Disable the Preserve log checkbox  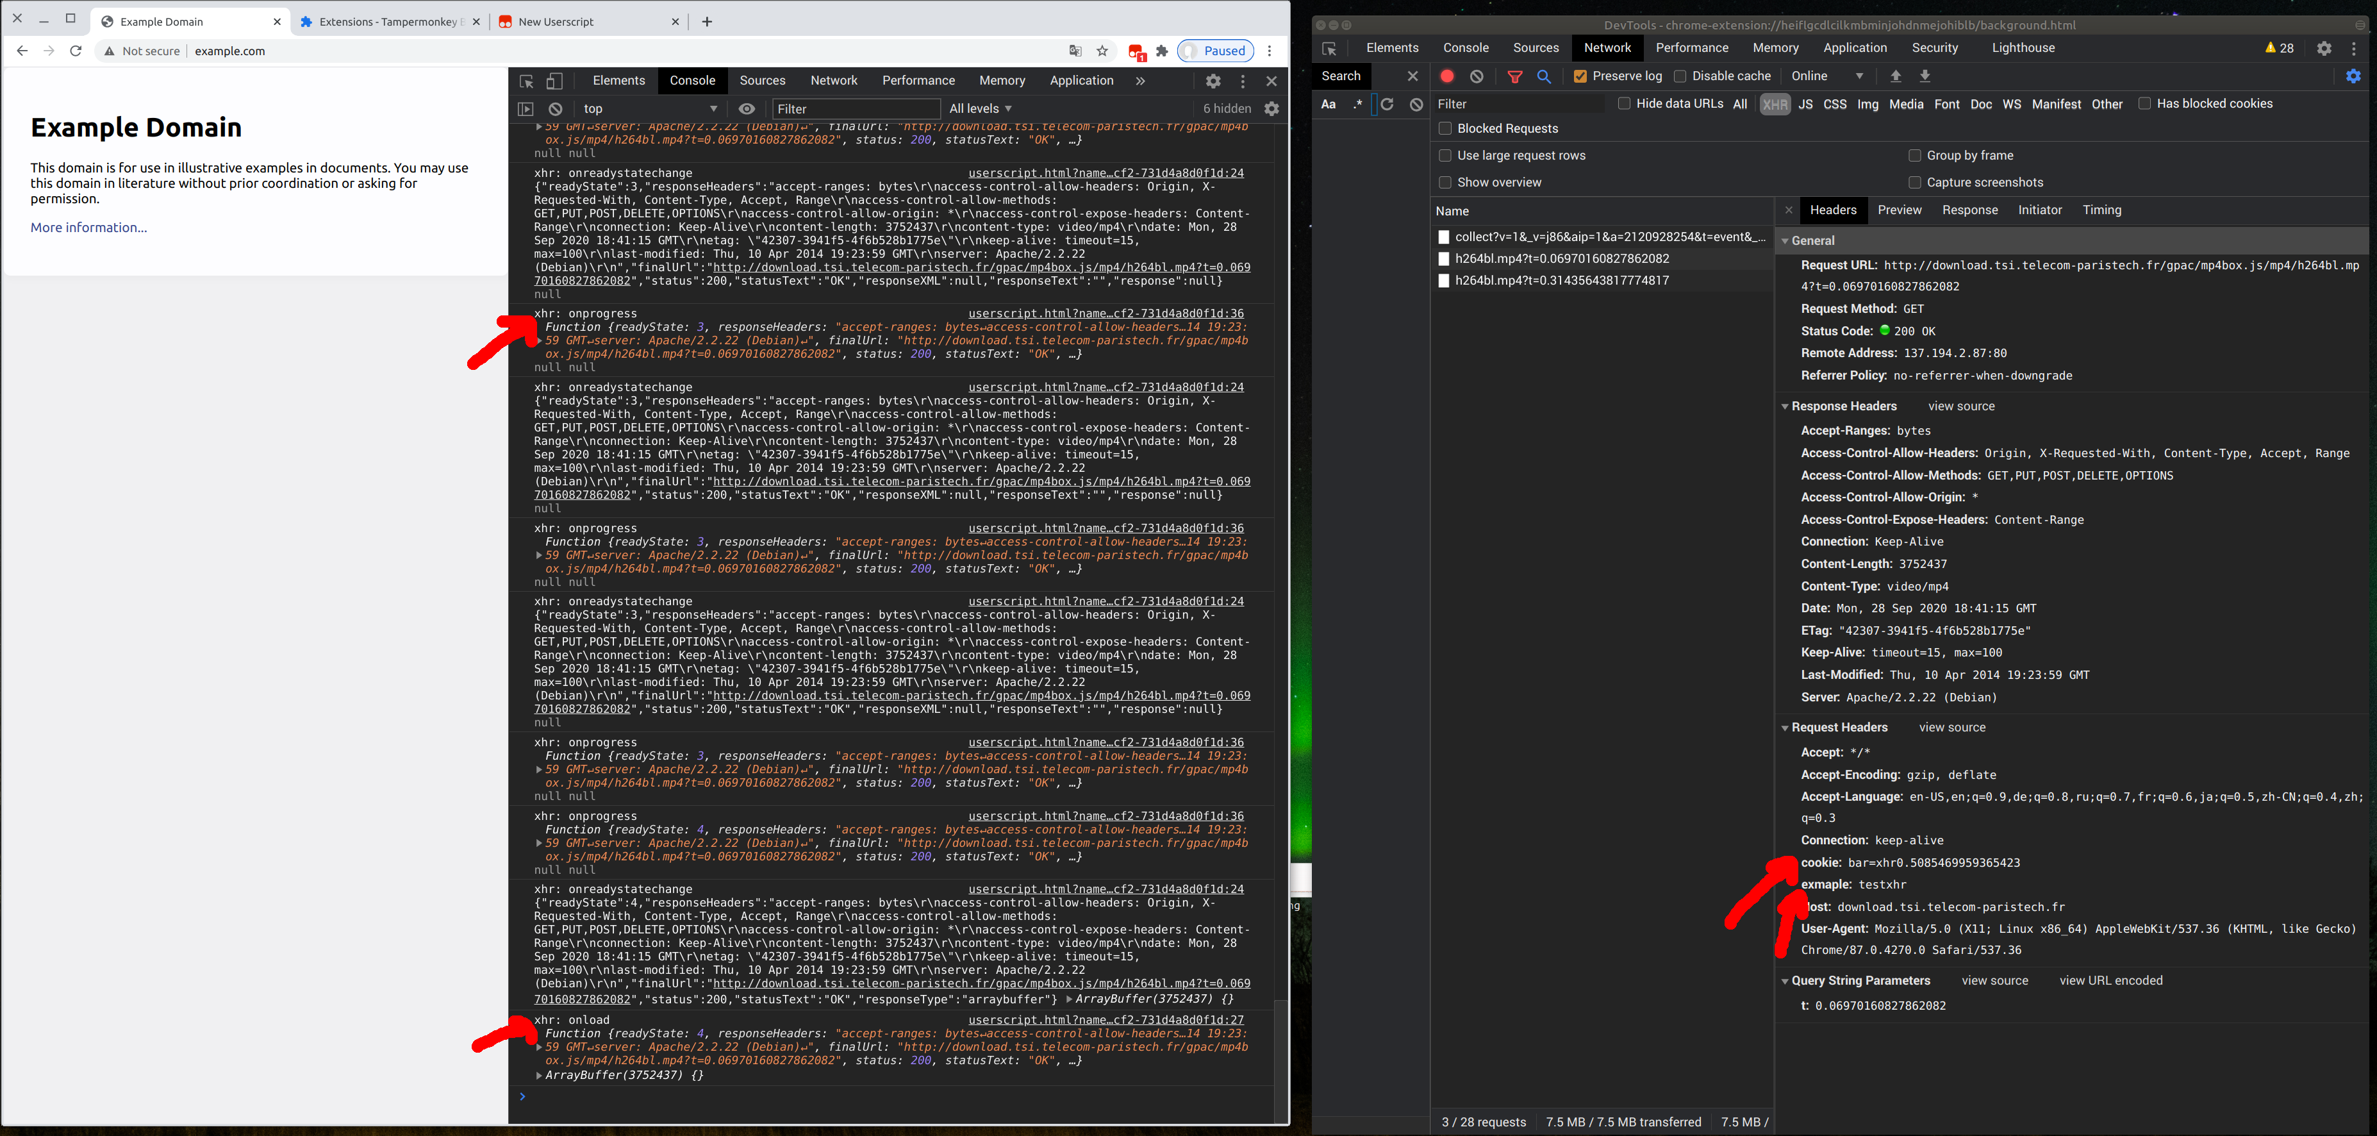(1580, 76)
